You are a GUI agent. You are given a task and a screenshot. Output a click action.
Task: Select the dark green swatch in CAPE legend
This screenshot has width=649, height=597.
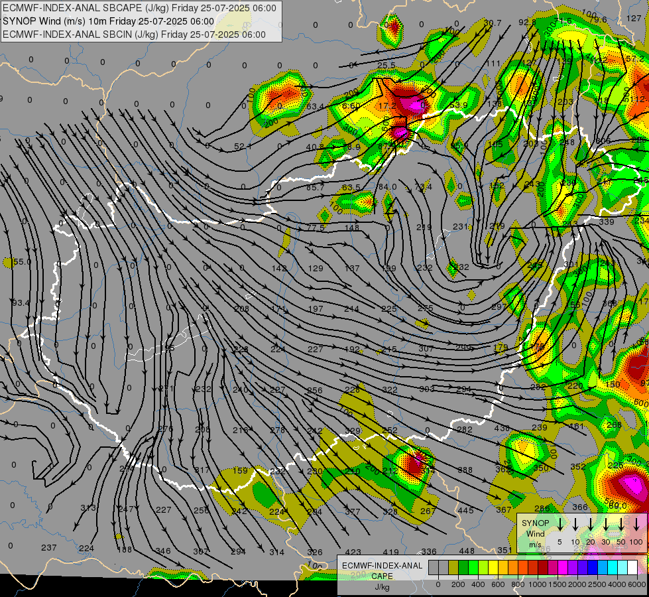click(x=463, y=568)
